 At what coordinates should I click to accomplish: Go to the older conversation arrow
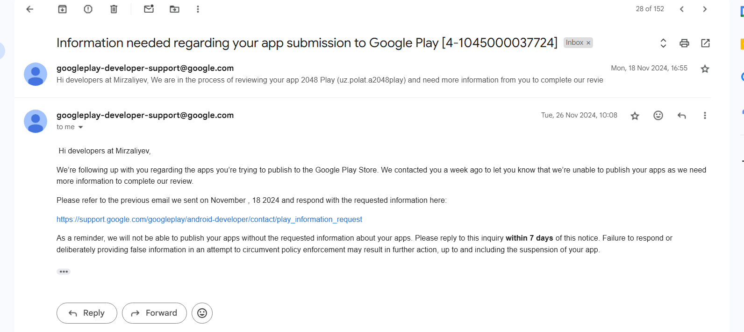point(705,9)
